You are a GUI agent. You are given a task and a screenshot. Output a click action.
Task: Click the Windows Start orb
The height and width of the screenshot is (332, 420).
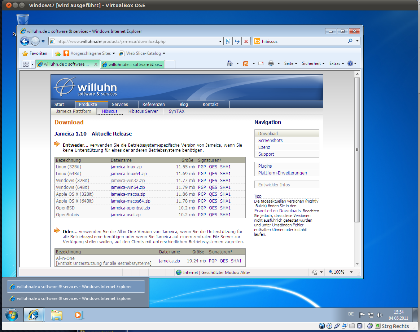(12, 315)
